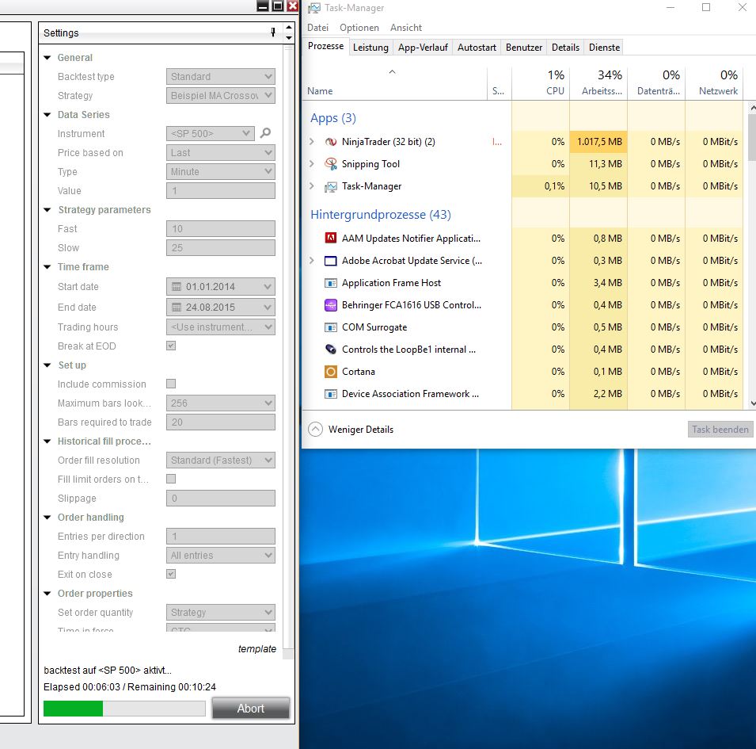Click the Bars required to trade field
Viewport: 756px width, 749px height.
[221, 422]
